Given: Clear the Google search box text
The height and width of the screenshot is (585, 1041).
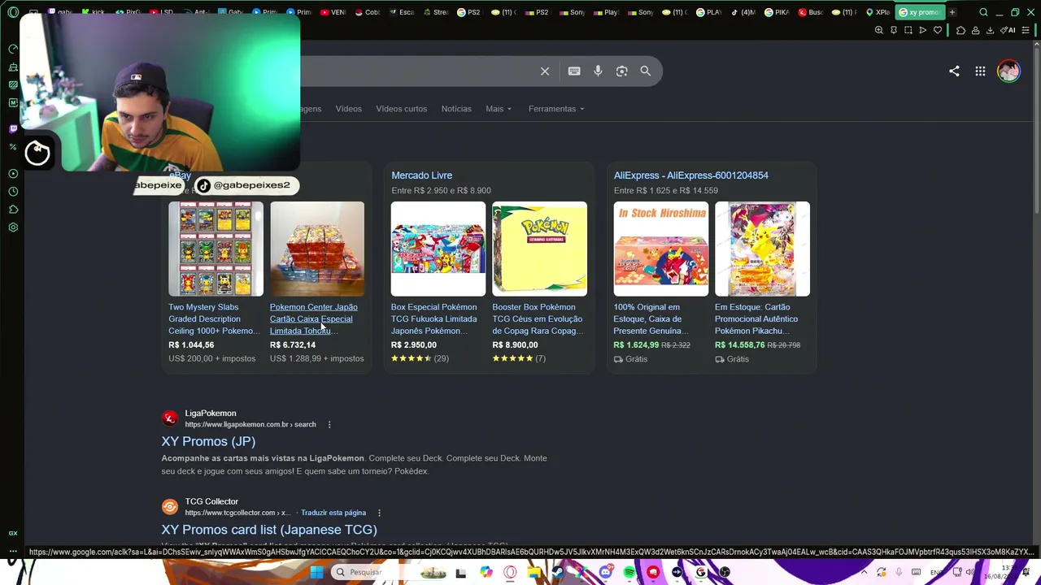Looking at the screenshot, I should [x=545, y=71].
